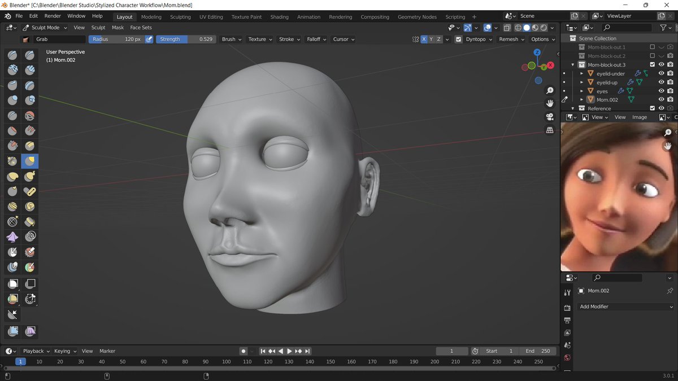Open the File menu
678x381 pixels.
click(x=19, y=16)
